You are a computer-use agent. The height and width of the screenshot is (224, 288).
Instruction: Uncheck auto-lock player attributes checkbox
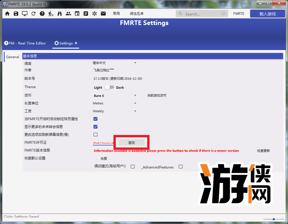(95, 119)
